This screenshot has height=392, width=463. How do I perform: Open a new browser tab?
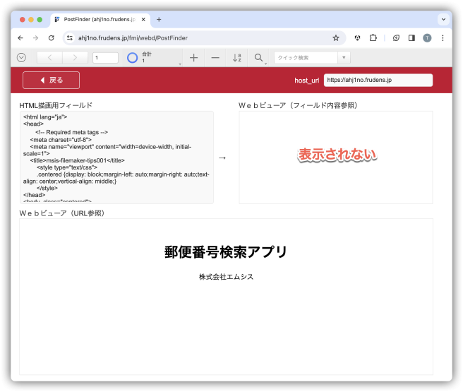tap(159, 20)
